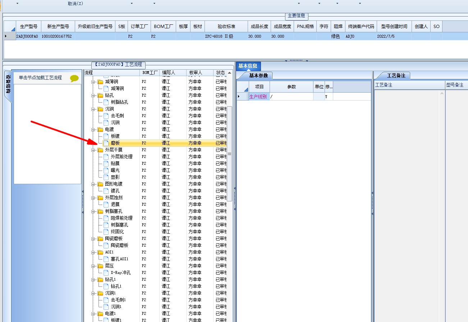Click the process tree scroll-up arrow
This screenshot has width=468, height=322.
click(x=229, y=73)
